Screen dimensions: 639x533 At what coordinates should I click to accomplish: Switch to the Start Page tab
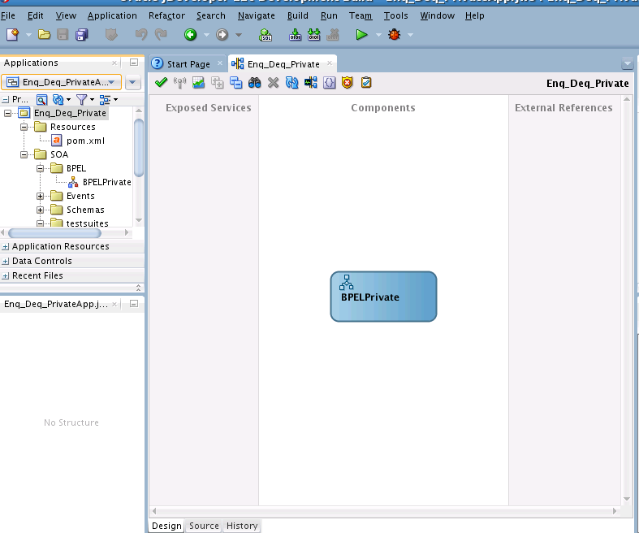click(x=188, y=64)
